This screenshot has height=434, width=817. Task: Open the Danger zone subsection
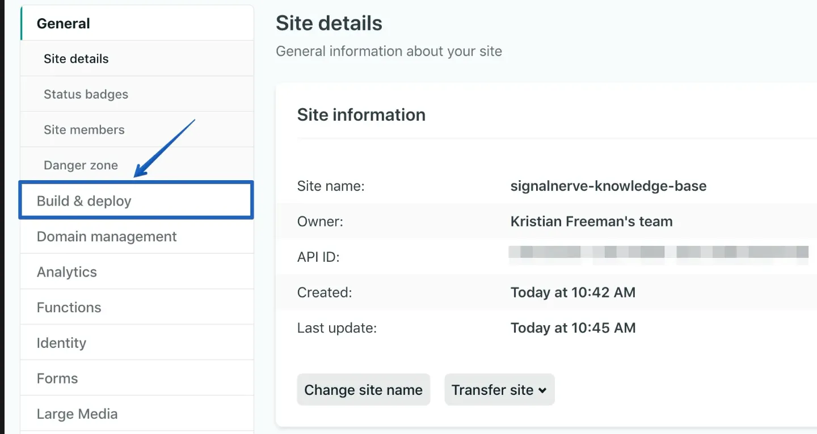click(81, 165)
